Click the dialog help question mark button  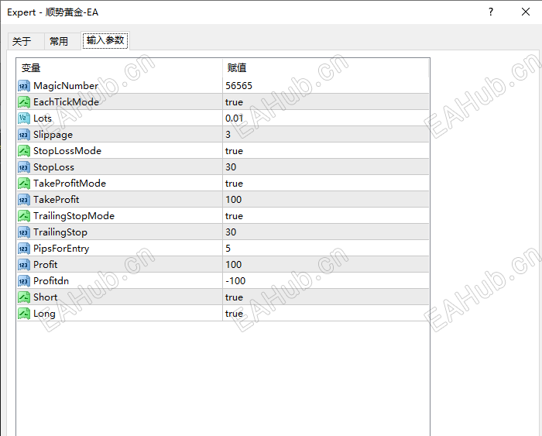491,12
